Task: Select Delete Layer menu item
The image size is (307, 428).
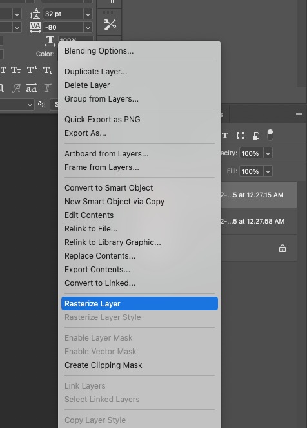Action: (x=139, y=85)
